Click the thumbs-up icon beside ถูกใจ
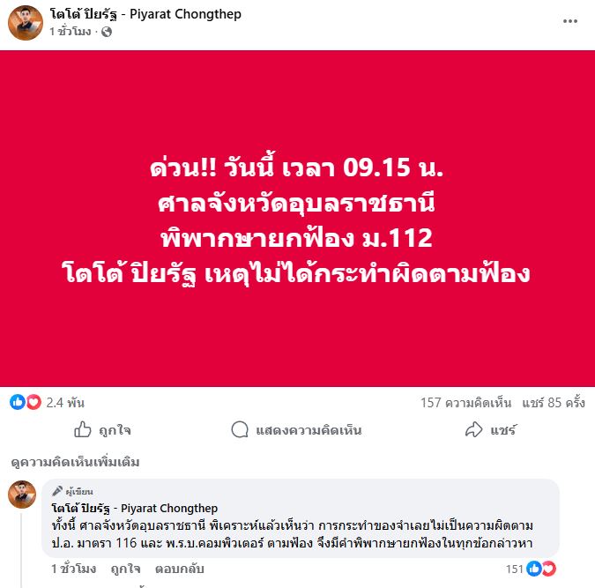Screen dimensions: 595x588 [x=82, y=429]
